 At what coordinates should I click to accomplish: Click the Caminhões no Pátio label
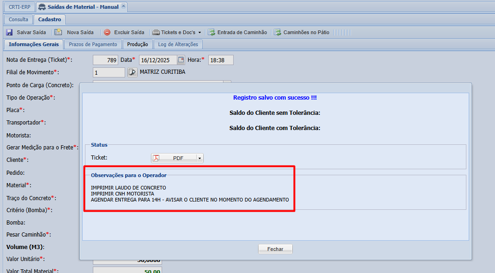(x=306, y=32)
